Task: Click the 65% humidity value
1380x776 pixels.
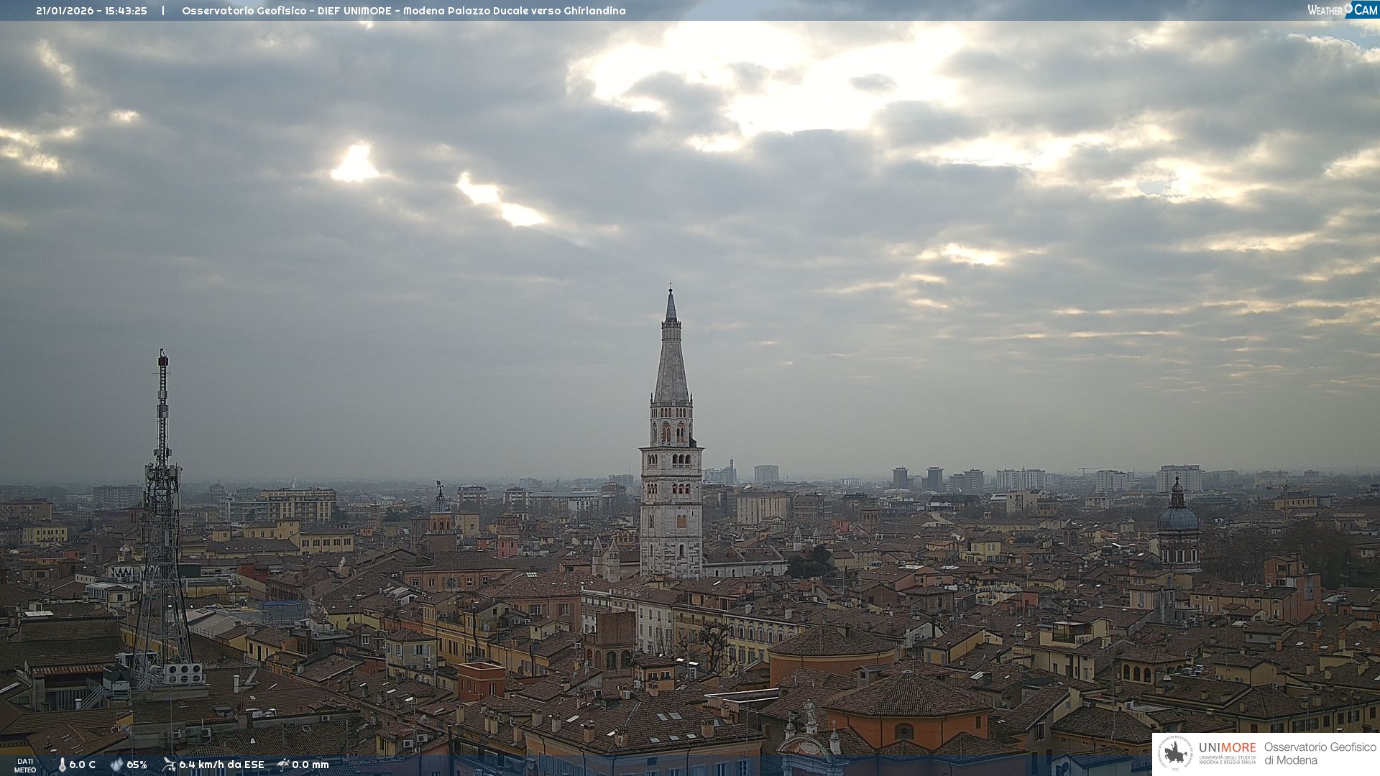Action: 137,765
